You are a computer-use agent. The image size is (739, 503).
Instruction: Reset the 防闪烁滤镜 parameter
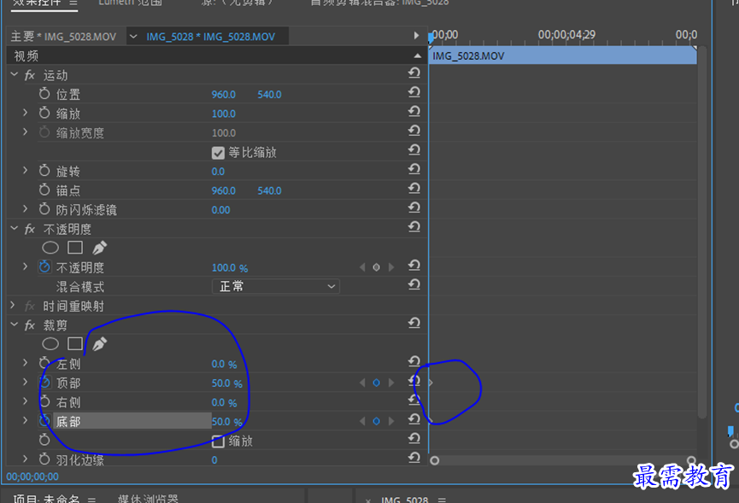point(414,208)
